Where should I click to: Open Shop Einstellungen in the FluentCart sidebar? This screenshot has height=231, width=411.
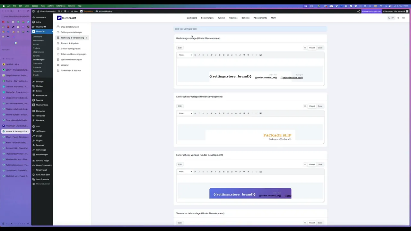click(x=69, y=27)
